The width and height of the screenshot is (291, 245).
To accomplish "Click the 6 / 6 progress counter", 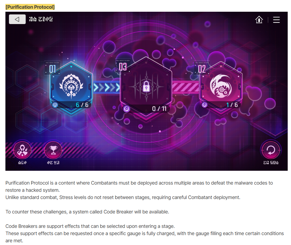I will pyautogui.click(x=82, y=105).
